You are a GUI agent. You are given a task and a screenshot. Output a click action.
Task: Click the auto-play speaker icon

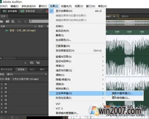click(x=38, y=63)
